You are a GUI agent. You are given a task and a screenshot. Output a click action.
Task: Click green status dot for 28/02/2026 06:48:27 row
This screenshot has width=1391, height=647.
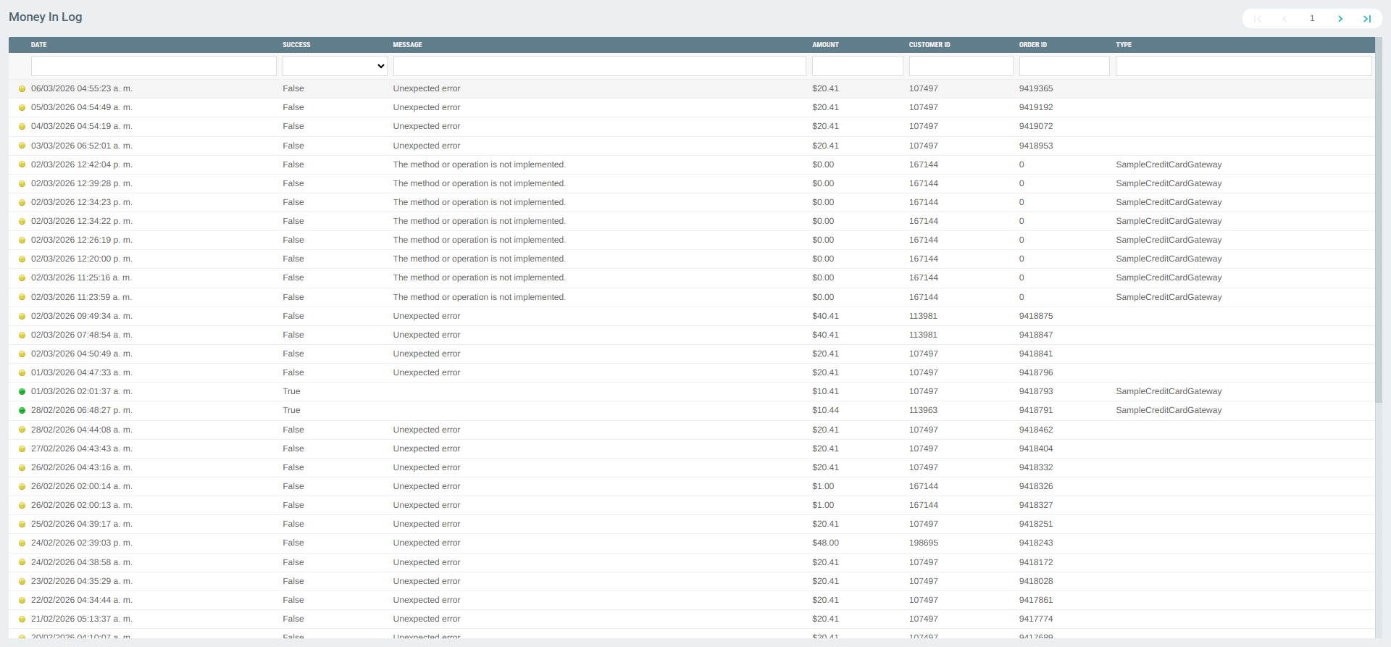tap(22, 411)
